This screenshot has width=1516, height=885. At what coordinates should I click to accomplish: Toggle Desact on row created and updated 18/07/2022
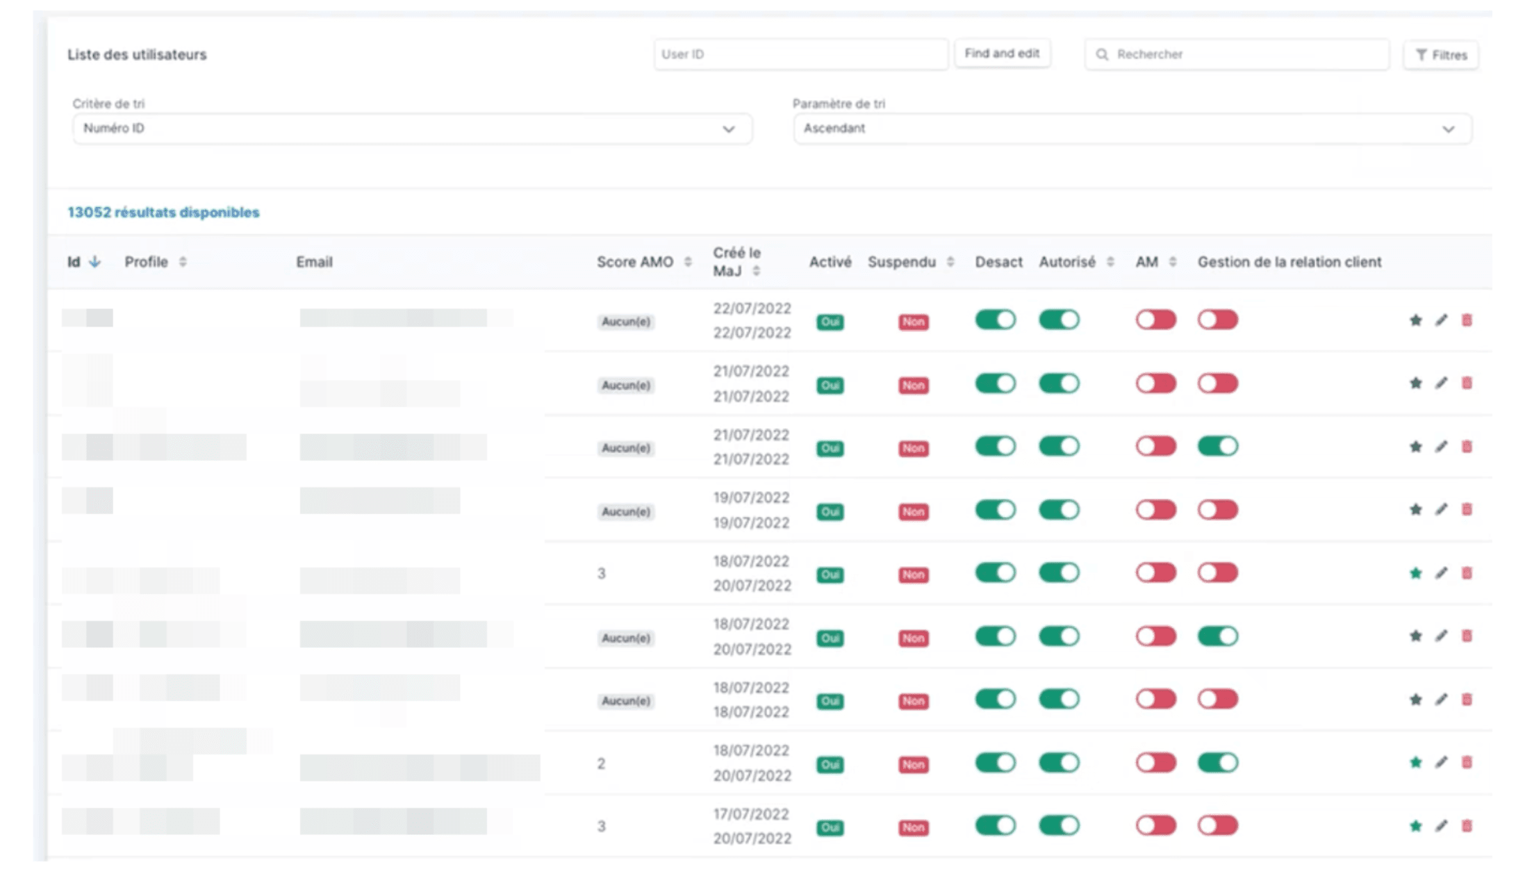[995, 699]
